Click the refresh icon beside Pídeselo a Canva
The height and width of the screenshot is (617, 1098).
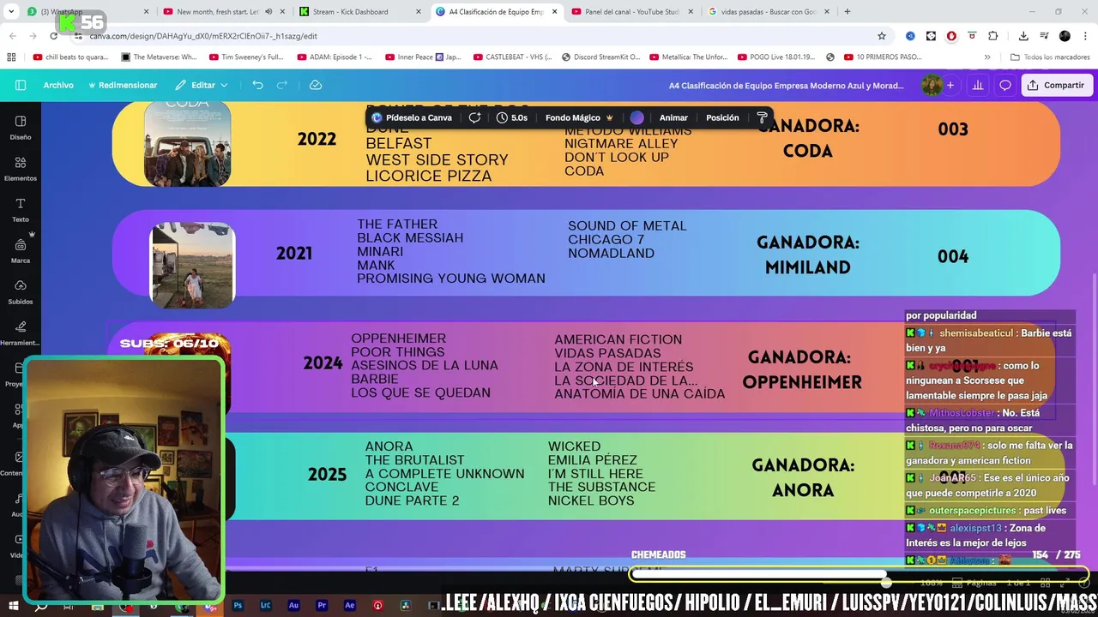click(474, 117)
